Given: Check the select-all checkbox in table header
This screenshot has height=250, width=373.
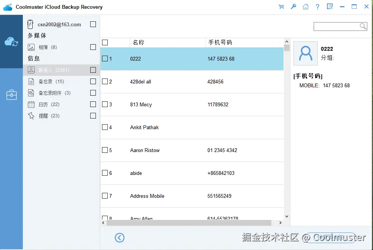Looking at the screenshot, I should tap(105, 42).
